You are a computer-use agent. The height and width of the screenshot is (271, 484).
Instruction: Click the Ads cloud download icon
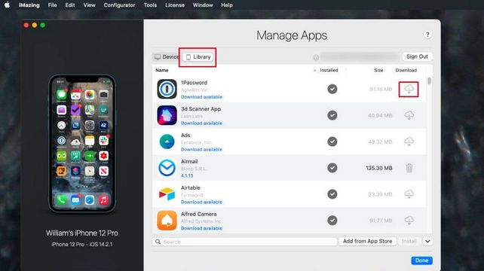pyautogui.click(x=409, y=142)
